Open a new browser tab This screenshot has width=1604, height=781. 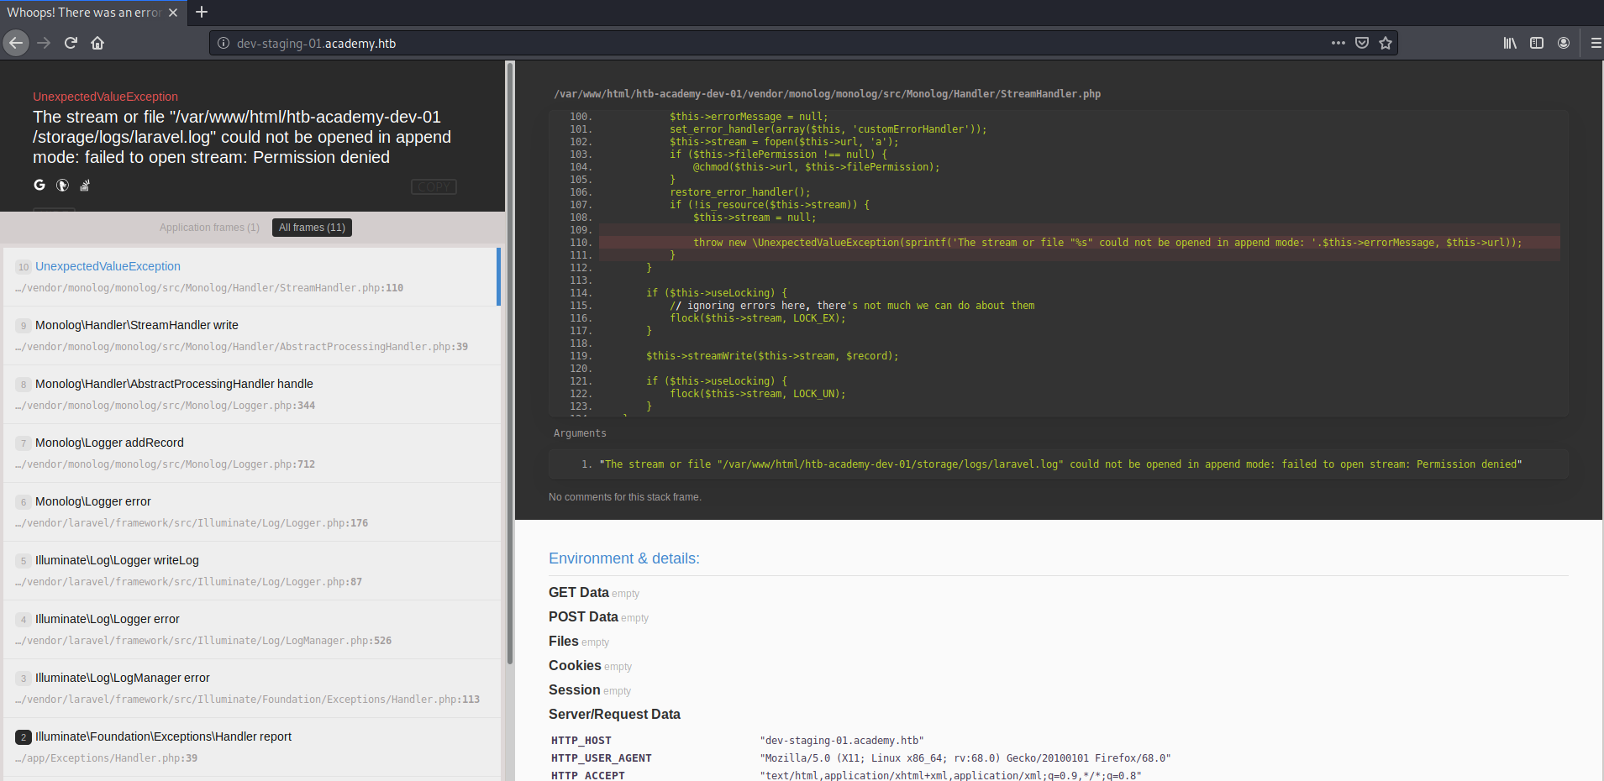click(x=202, y=13)
